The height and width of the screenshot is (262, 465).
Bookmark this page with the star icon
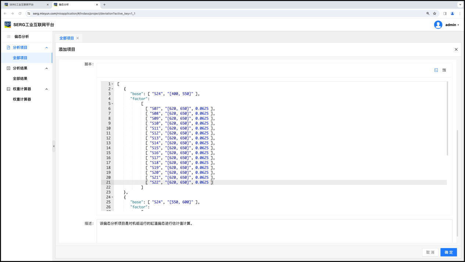point(434,14)
